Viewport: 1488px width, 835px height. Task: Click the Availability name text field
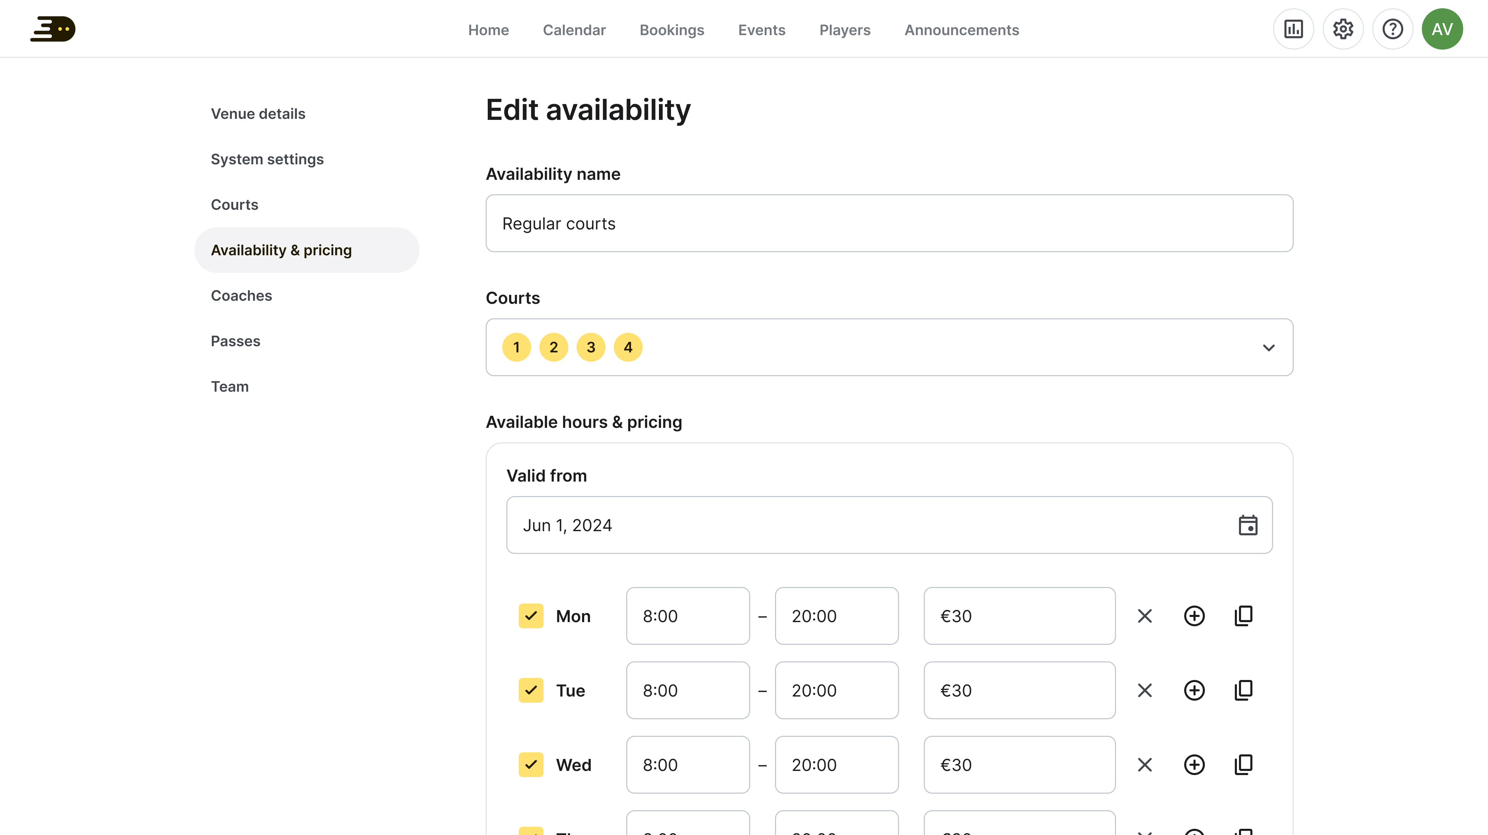point(889,223)
